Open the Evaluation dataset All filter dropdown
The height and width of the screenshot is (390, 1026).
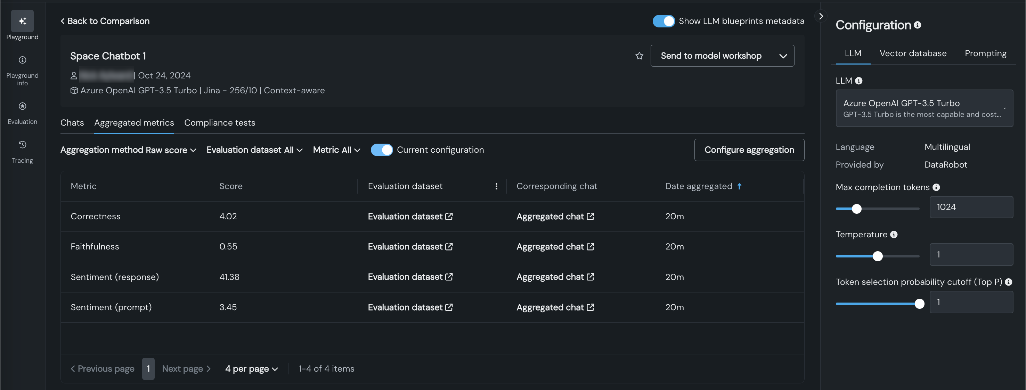click(254, 150)
